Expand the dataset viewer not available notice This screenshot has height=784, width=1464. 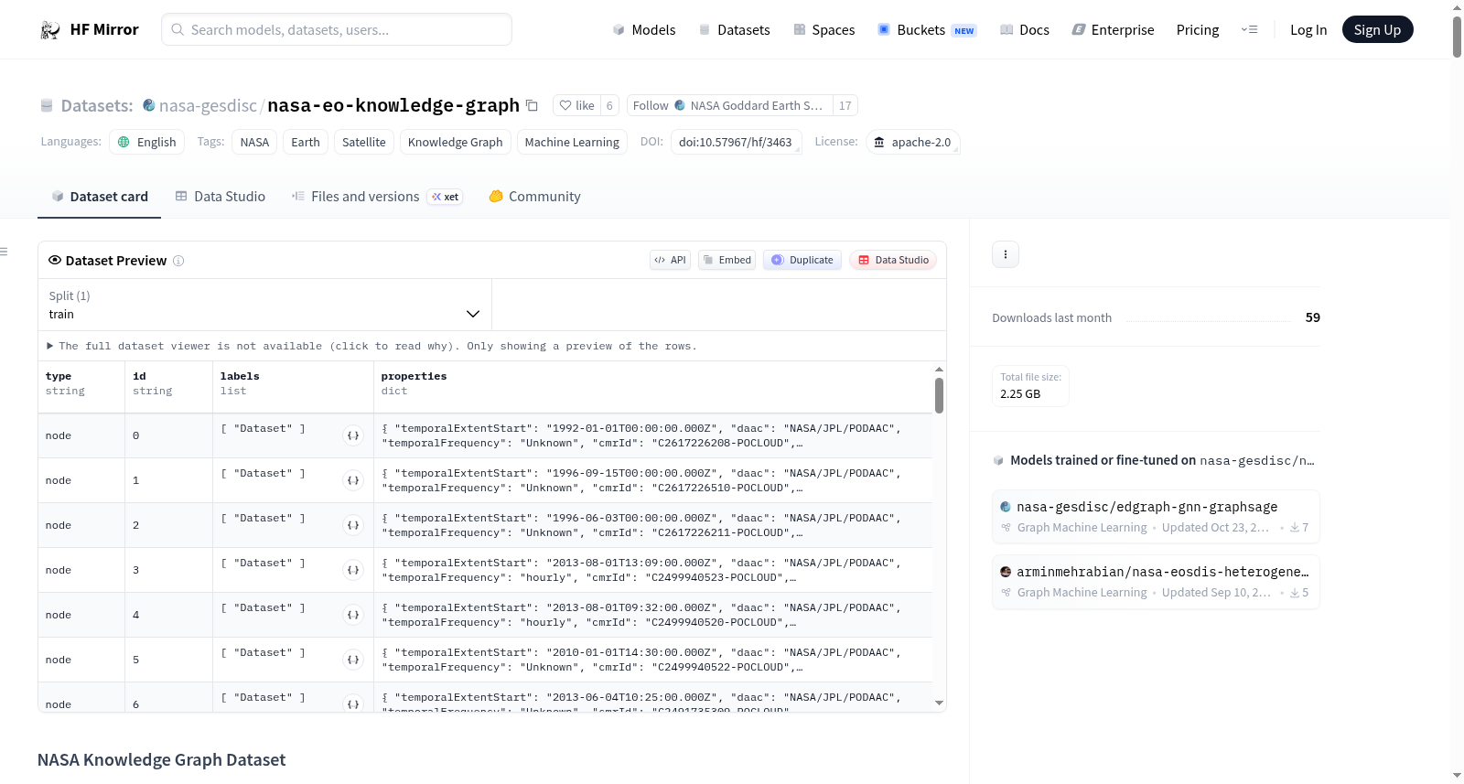(371, 346)
